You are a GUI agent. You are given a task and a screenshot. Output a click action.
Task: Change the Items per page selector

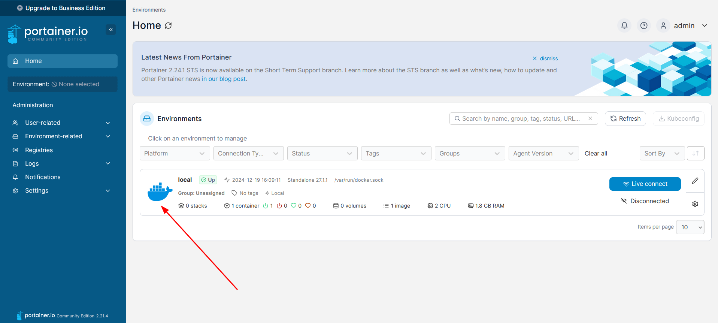tap(690, 227)
